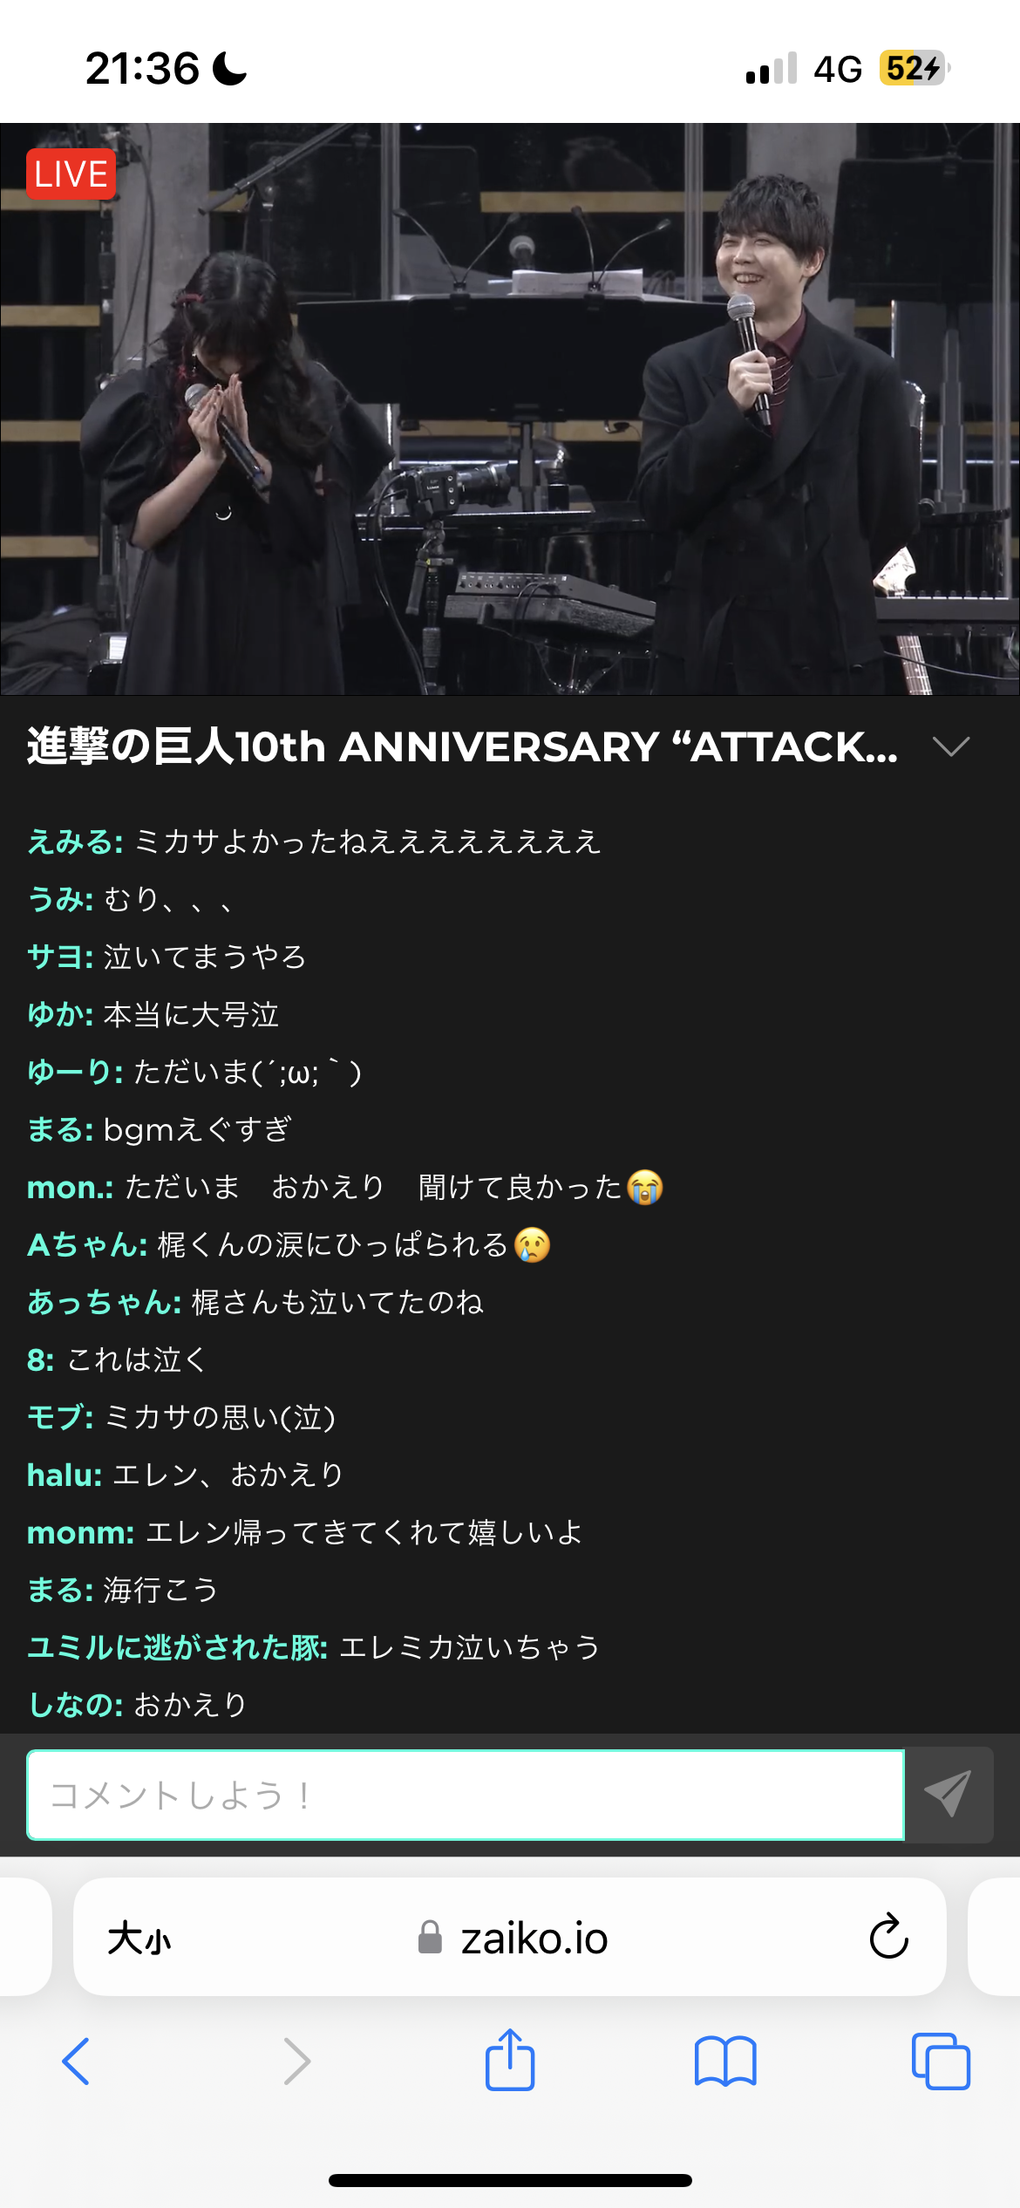Click the comment input field
The width and height of the screenshot is (1020, 2208).
466,1795
